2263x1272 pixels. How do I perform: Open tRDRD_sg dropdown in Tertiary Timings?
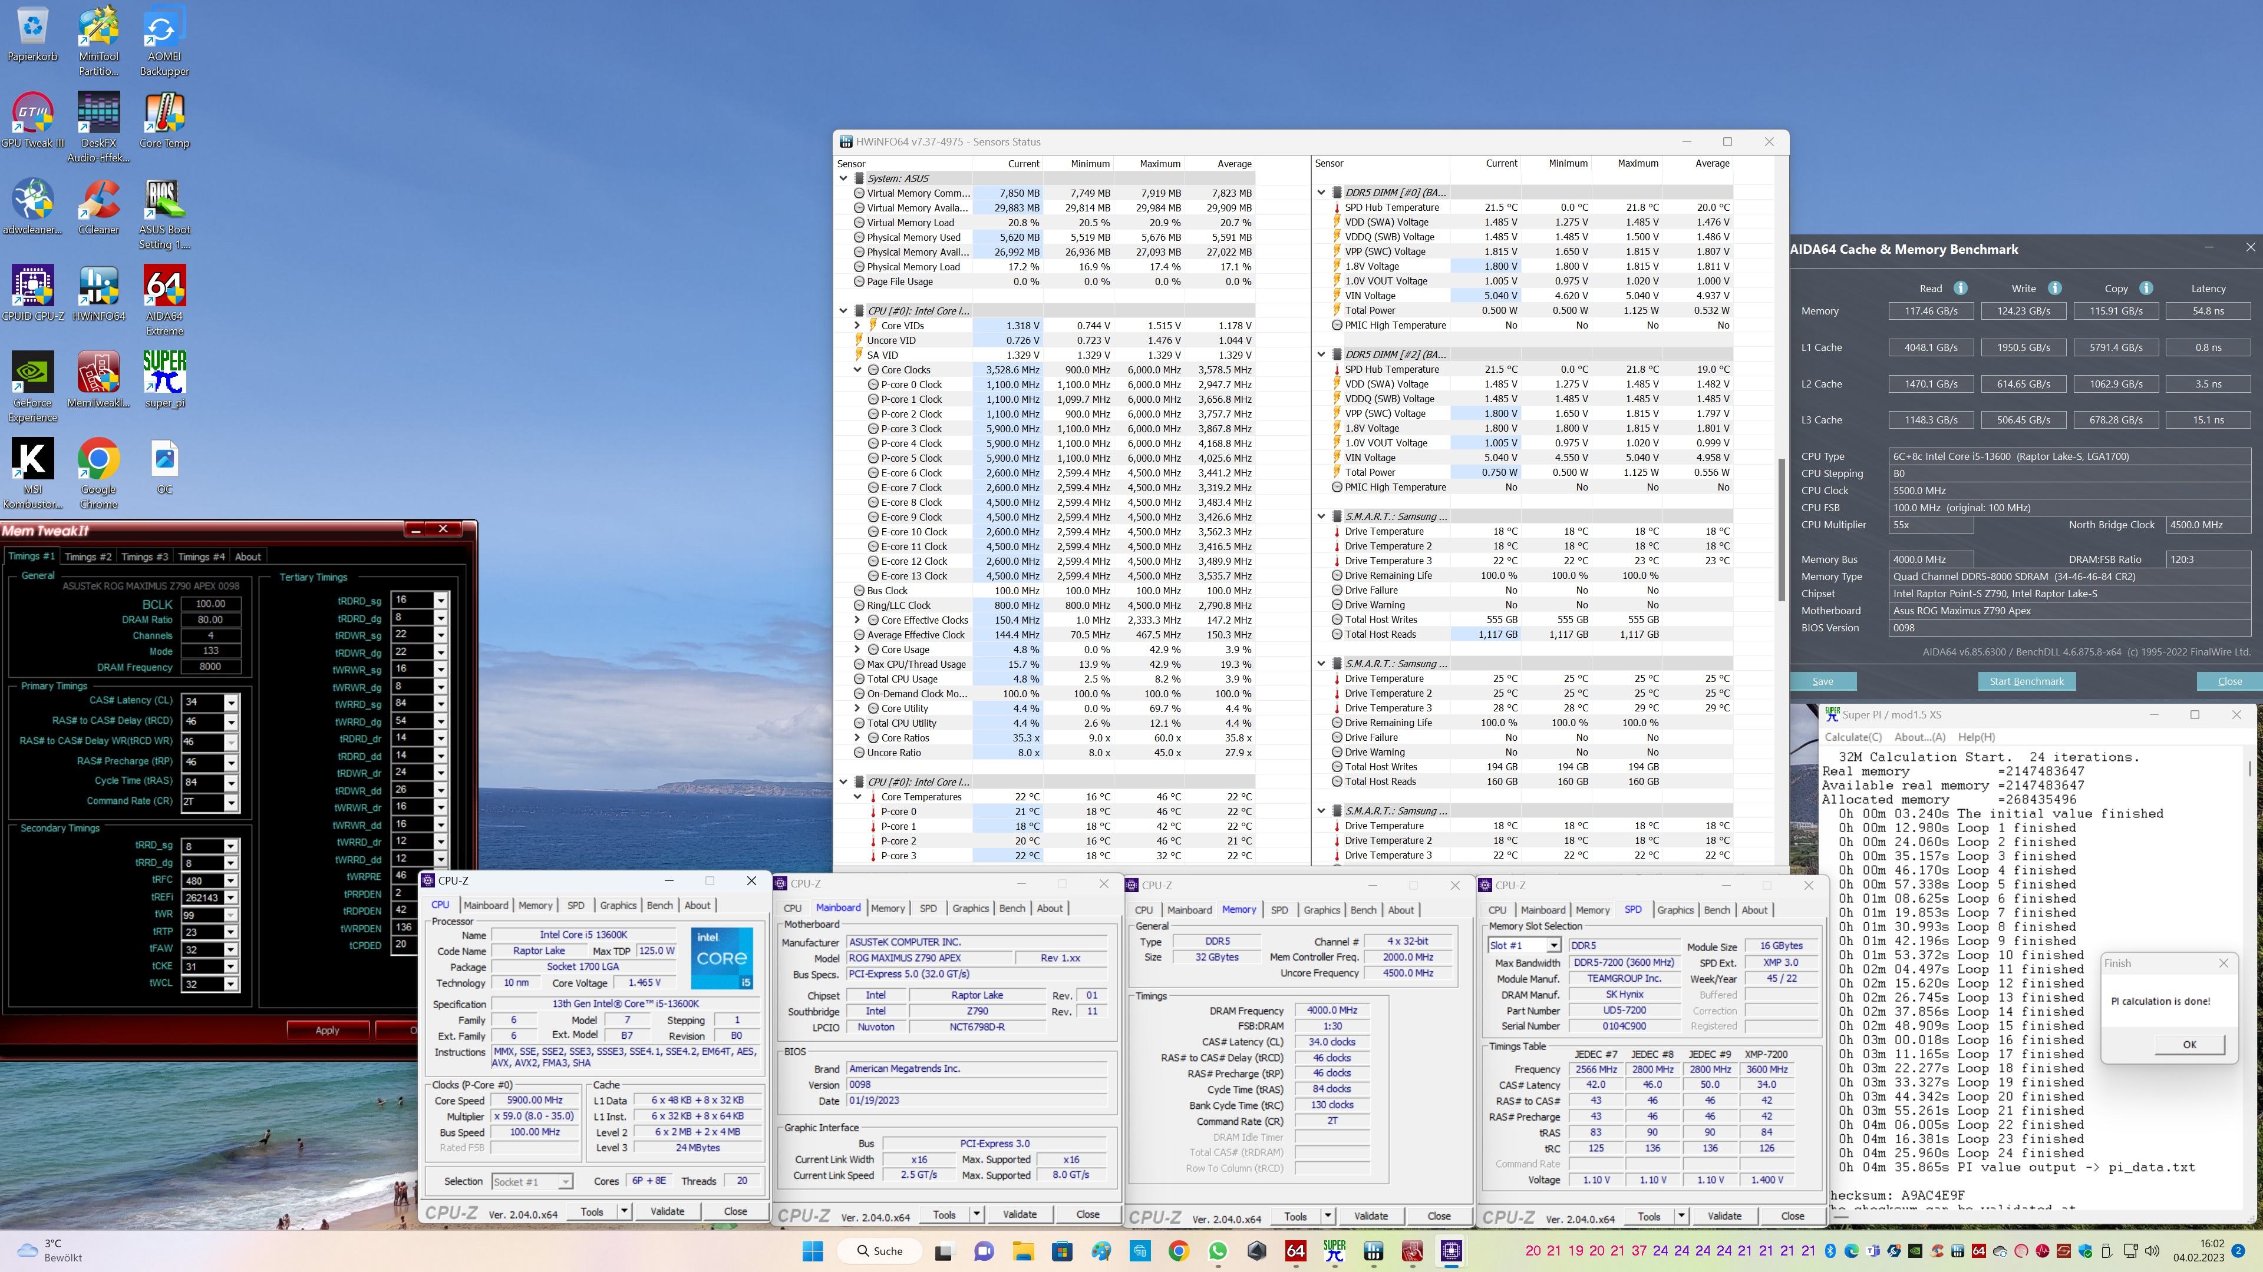point(441,601)
